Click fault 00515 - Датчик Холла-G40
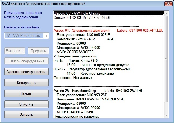The image size is (174, 123). point(76,61)
